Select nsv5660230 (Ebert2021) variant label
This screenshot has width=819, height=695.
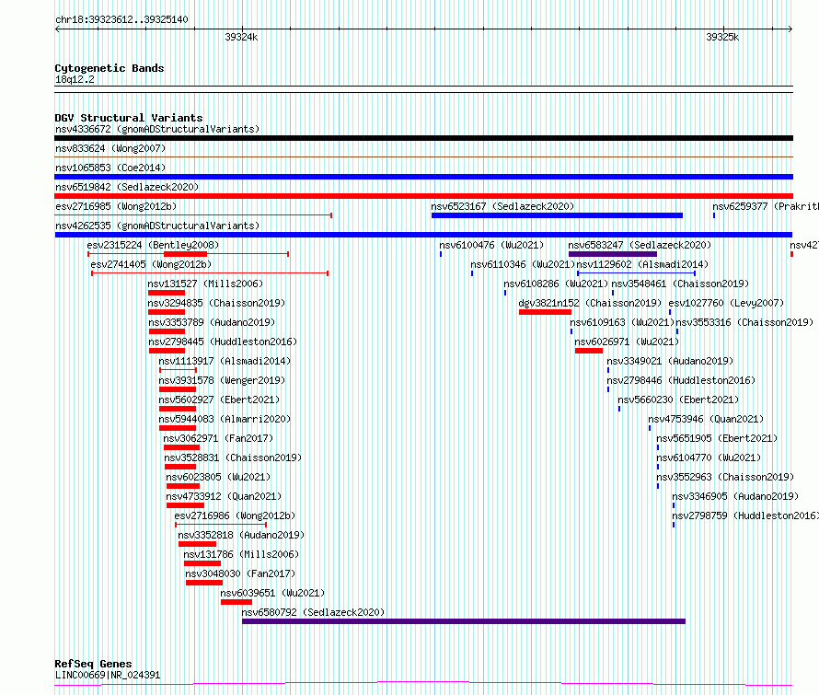[678, 400]
